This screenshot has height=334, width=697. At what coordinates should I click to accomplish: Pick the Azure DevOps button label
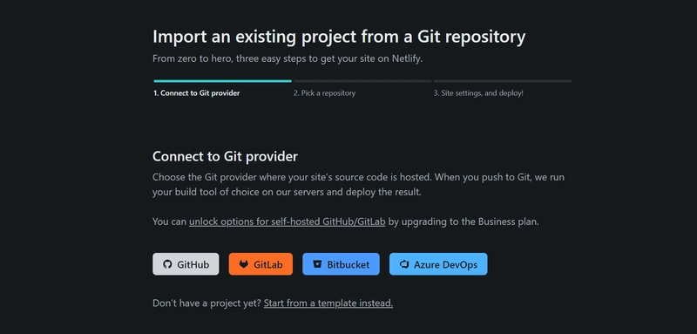coord(445,264)
